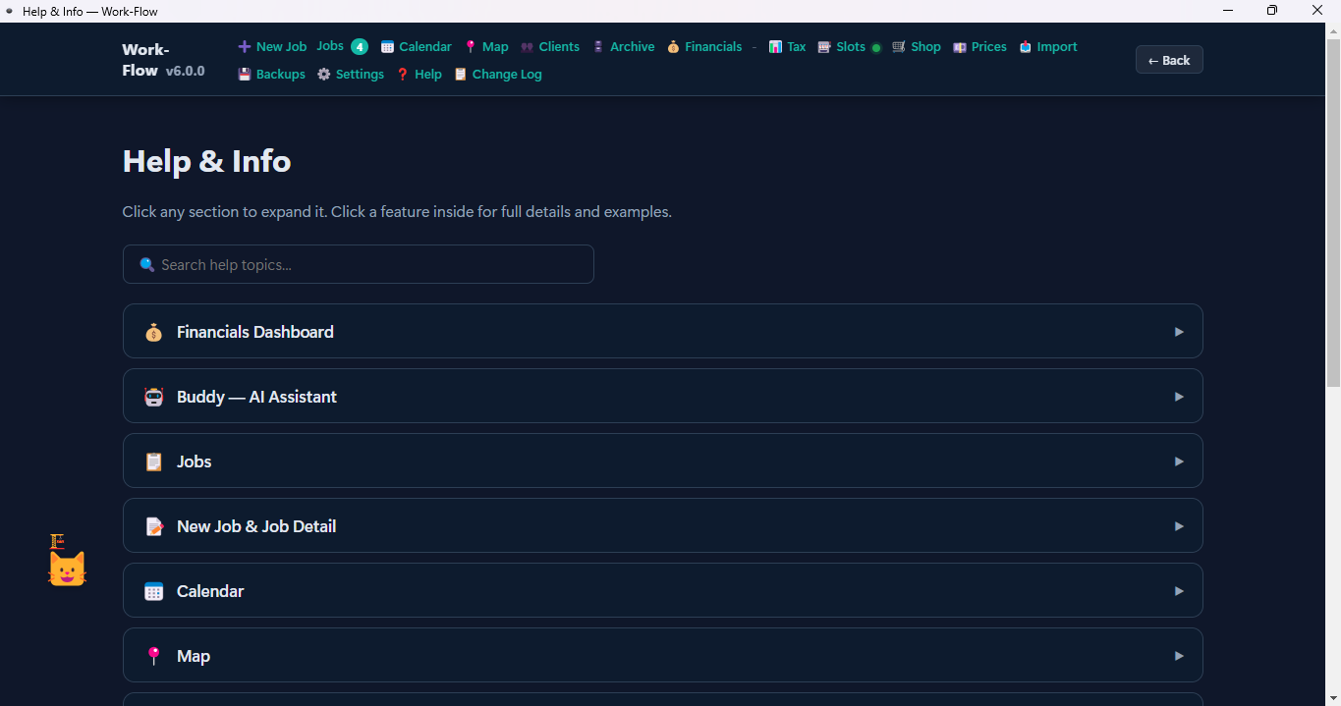Click the Archive box icon

[598, 47]
